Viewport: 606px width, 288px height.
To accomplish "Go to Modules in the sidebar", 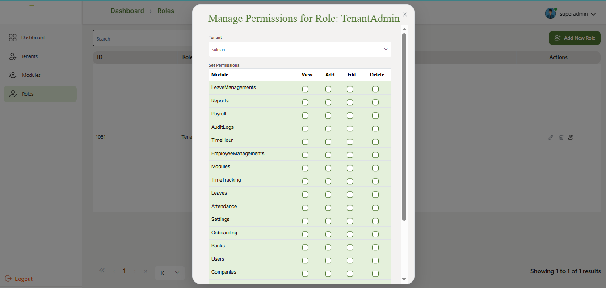I will tap(31, 75).
